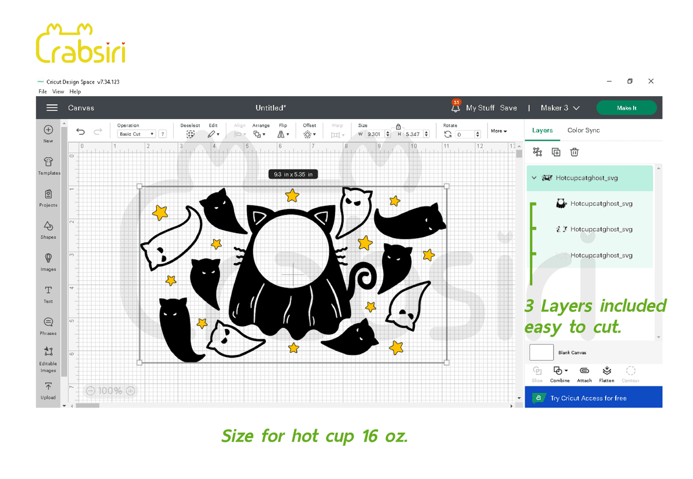Toggle the size lock aspect ratio
The image size is (693, 479).
click(398, 127)
